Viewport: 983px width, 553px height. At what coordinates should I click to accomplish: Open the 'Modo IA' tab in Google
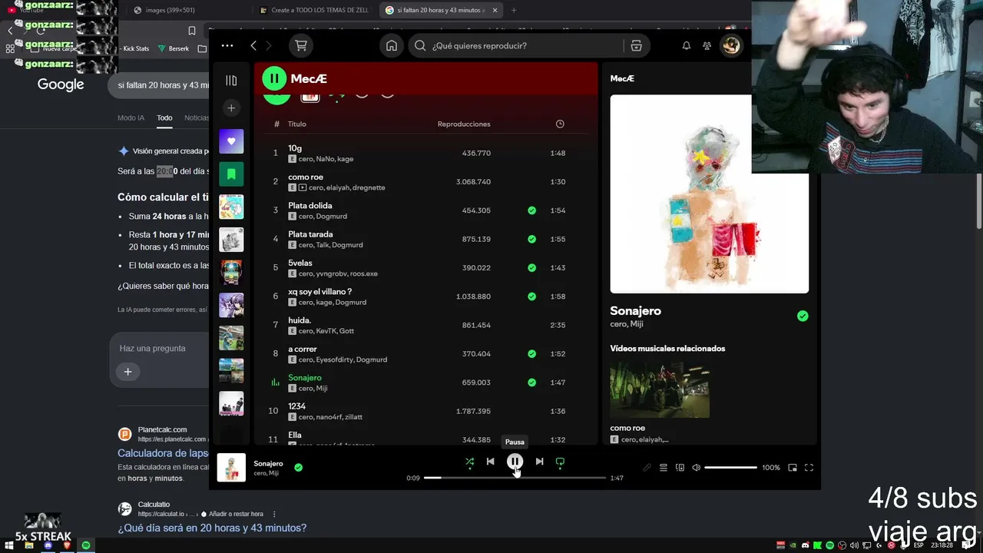pos(131,118)
